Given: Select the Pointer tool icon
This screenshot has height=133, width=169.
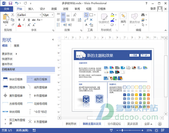Looking at the screenshot, I should [86, 15].
